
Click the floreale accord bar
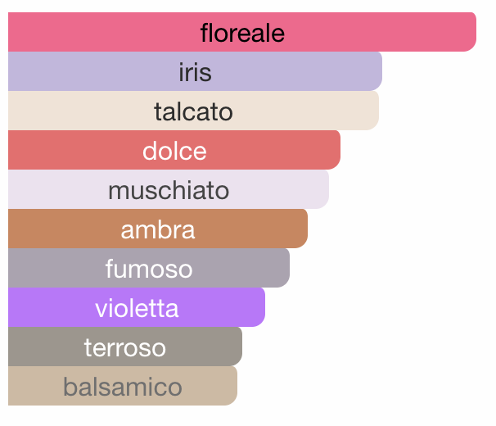tap(242, 32)
